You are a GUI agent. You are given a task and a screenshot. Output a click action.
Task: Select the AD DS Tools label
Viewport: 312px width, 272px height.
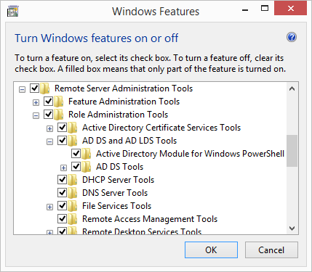pos(119,167)
